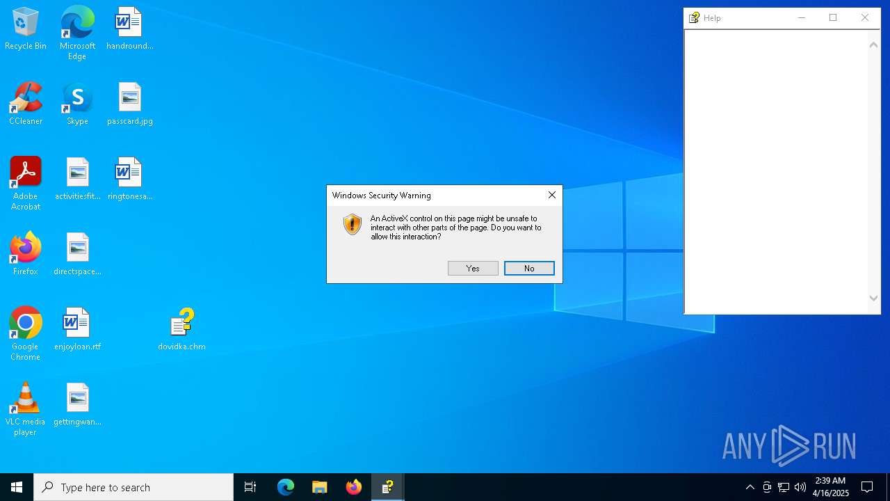Launch Microsoft Edge from the desktop
890x501 pixels.
tap(77, 33)
